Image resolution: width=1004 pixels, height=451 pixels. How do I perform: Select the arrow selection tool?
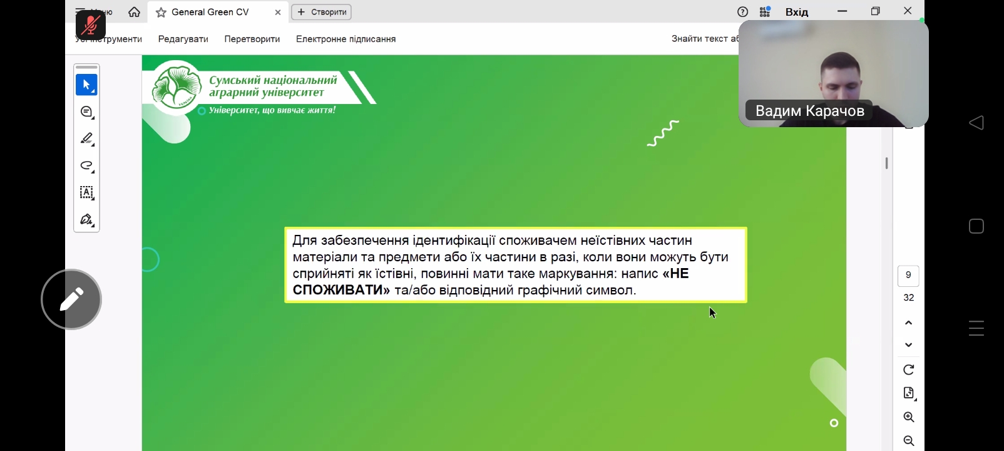click(x=86, y=85)
